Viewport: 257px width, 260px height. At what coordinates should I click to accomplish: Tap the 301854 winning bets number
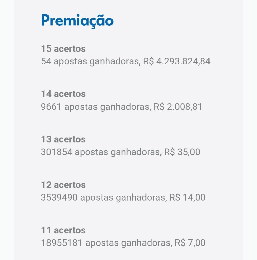57,152
